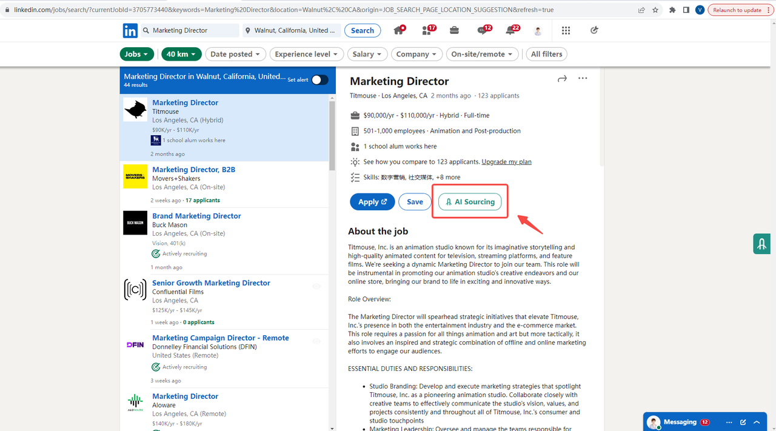This screenshot has width=776, height=431.
Task: View site information via the lock icon
Action: 7,10
